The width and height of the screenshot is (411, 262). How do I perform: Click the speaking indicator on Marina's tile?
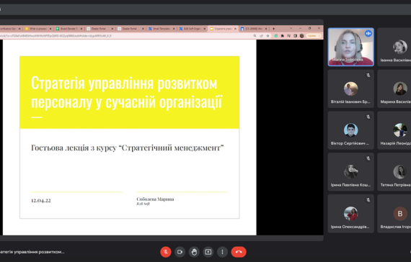(x=368, y=33)
